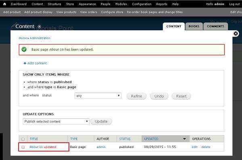Click the published status cell
Image resolution: width=242 pixels, height=160 pixels.
pos(126,147)
